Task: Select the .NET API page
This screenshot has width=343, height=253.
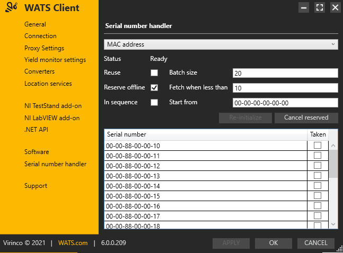Action: 36,130
